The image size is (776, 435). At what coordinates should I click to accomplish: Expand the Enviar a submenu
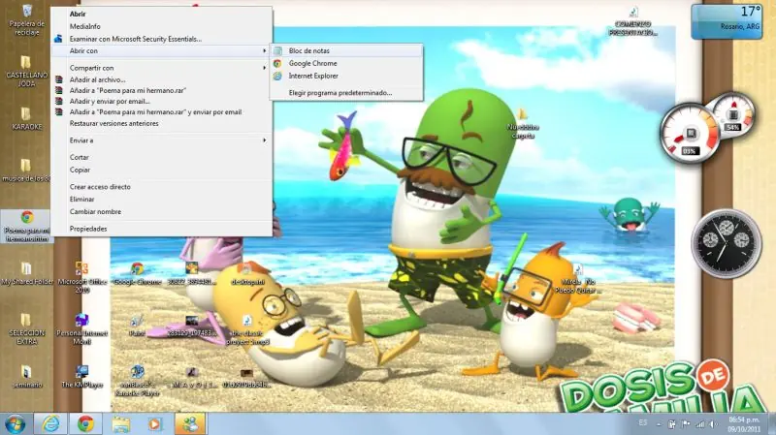[161, 140]
